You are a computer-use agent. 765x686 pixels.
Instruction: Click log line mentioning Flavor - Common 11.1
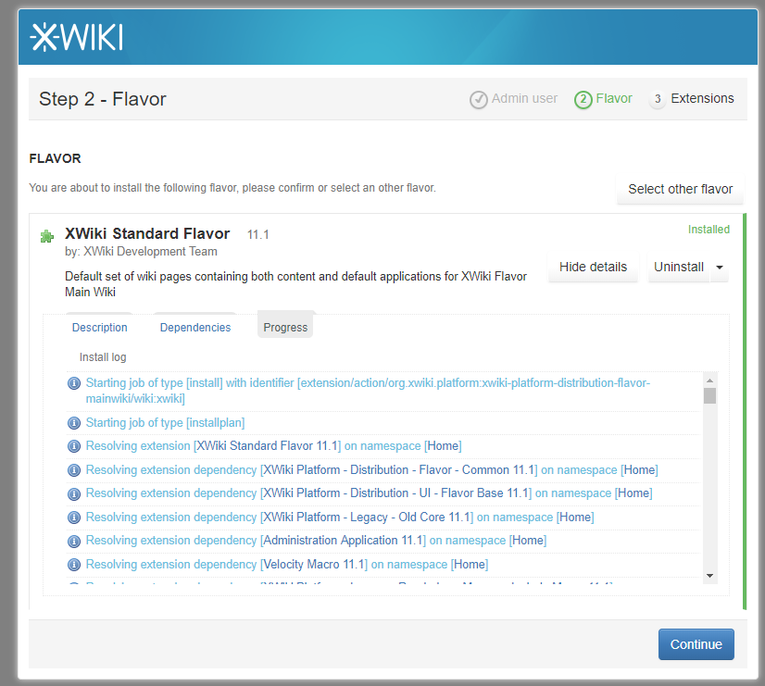[371, 470]
